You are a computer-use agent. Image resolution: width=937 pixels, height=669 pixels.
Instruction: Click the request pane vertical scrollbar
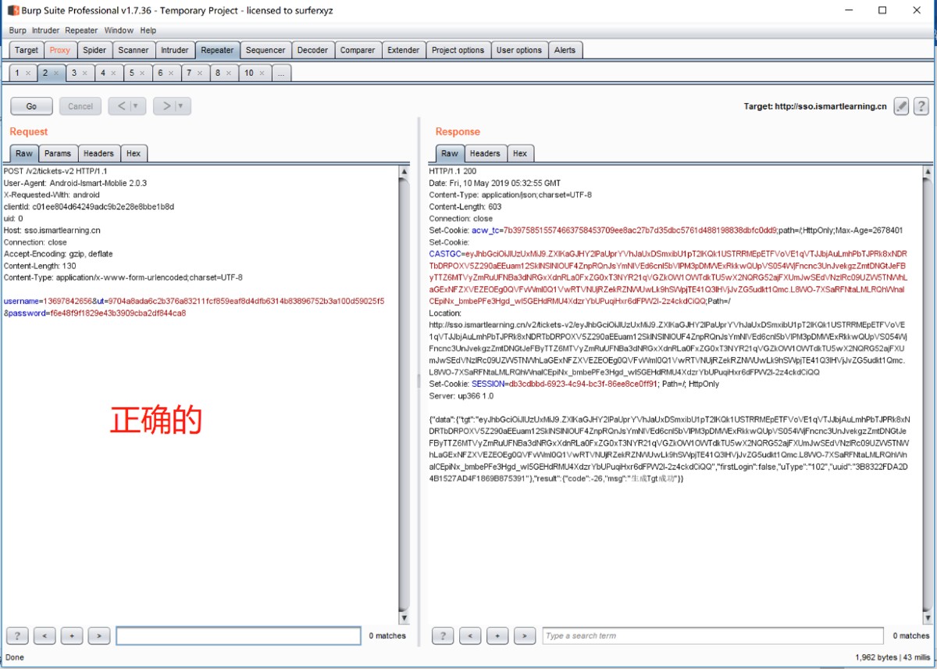pyautogui.click(x=404, y=395)
